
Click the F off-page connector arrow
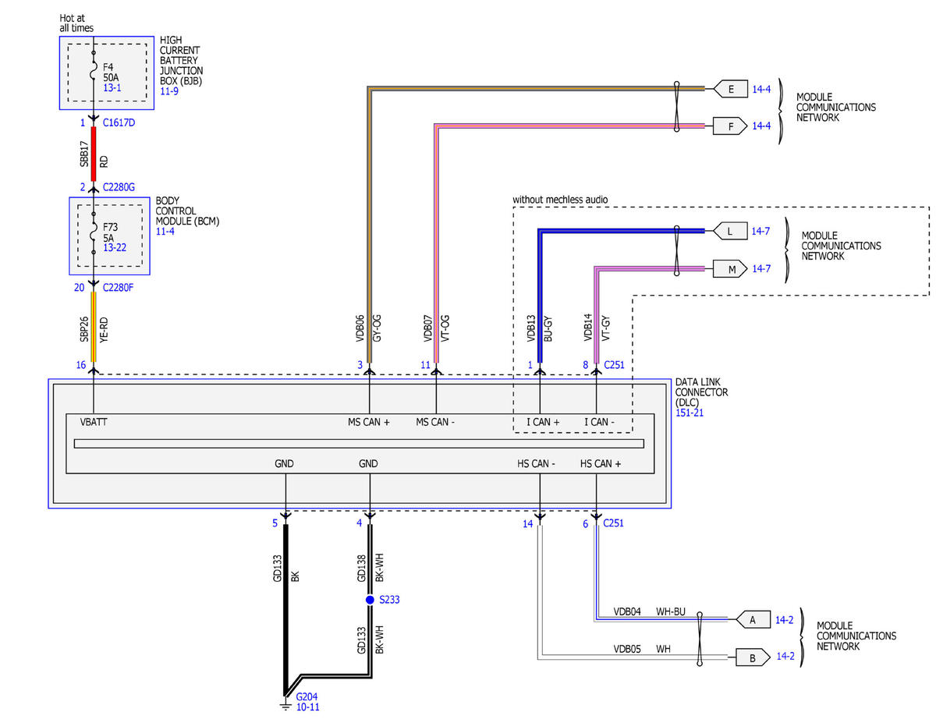[x=729, y=126]
